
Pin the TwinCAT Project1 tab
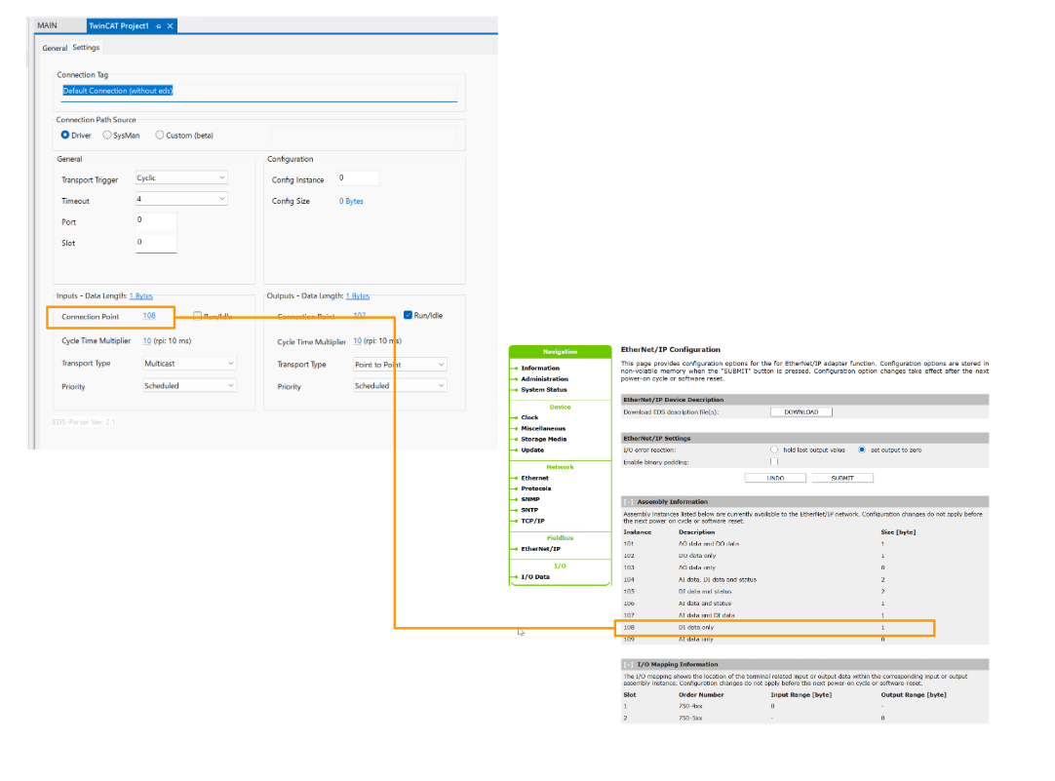(158, 26)
